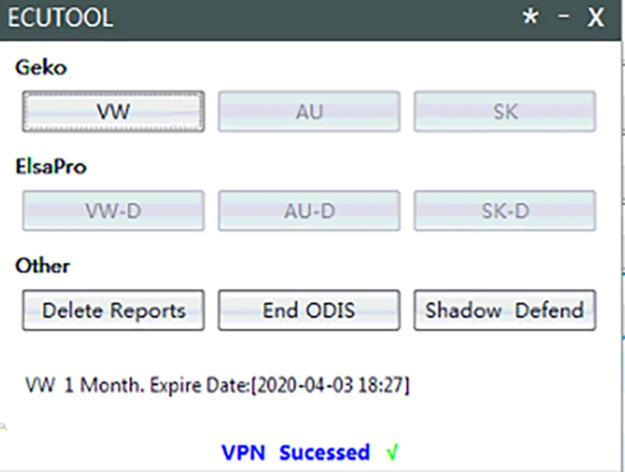The width and height of the screenshot is (625, 472).
Task: Launch AU-D under ElsaPro
Action: coord(309,211)
